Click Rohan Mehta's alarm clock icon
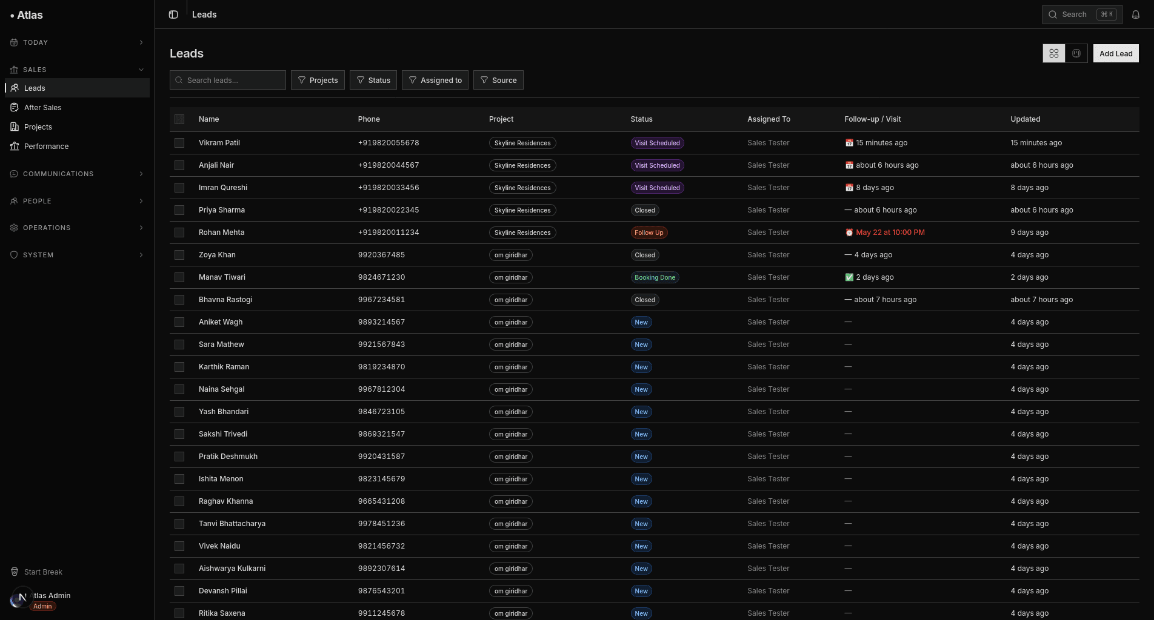This screenshot has width=1154, height=620. 849,232
